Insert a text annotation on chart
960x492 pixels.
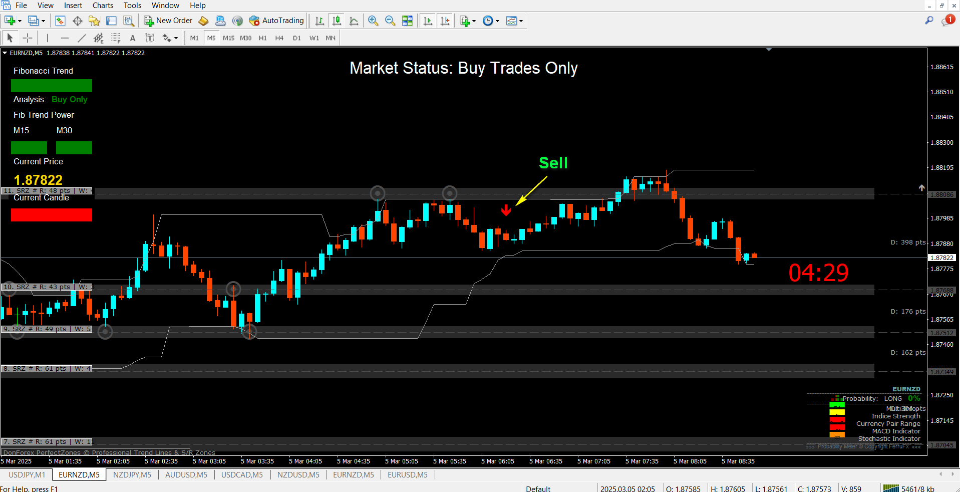pos(133,38)
